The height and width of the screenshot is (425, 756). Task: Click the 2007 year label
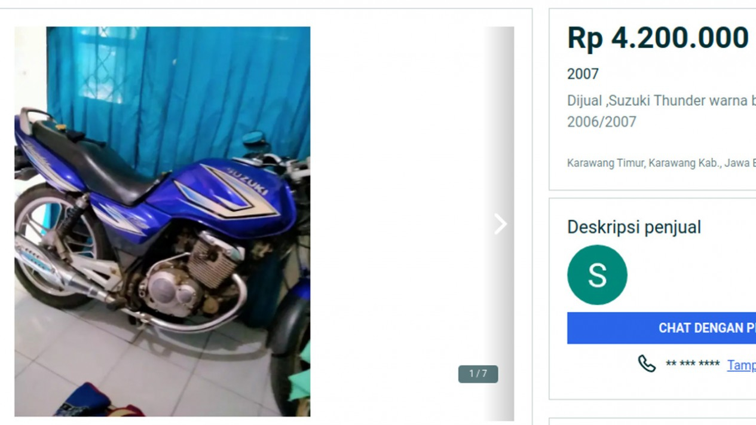pos(583,74)
